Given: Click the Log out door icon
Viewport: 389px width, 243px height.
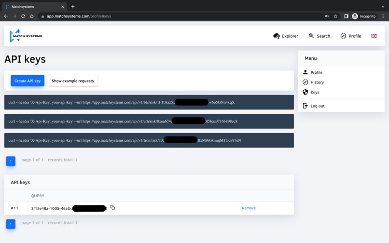Looking at the screenshot, I should pos(305,106).
